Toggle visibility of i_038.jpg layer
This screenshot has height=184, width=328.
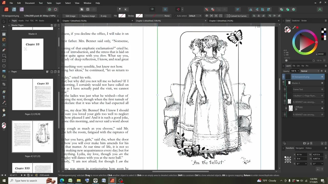point(322,108)
